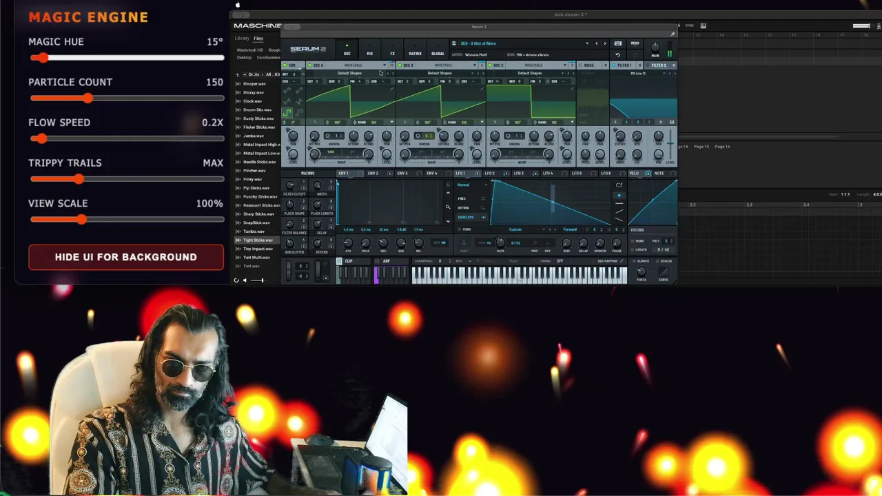Open the OSC B wavetable type dropdown
Viewport: 882px width, 496px height.
474,65
